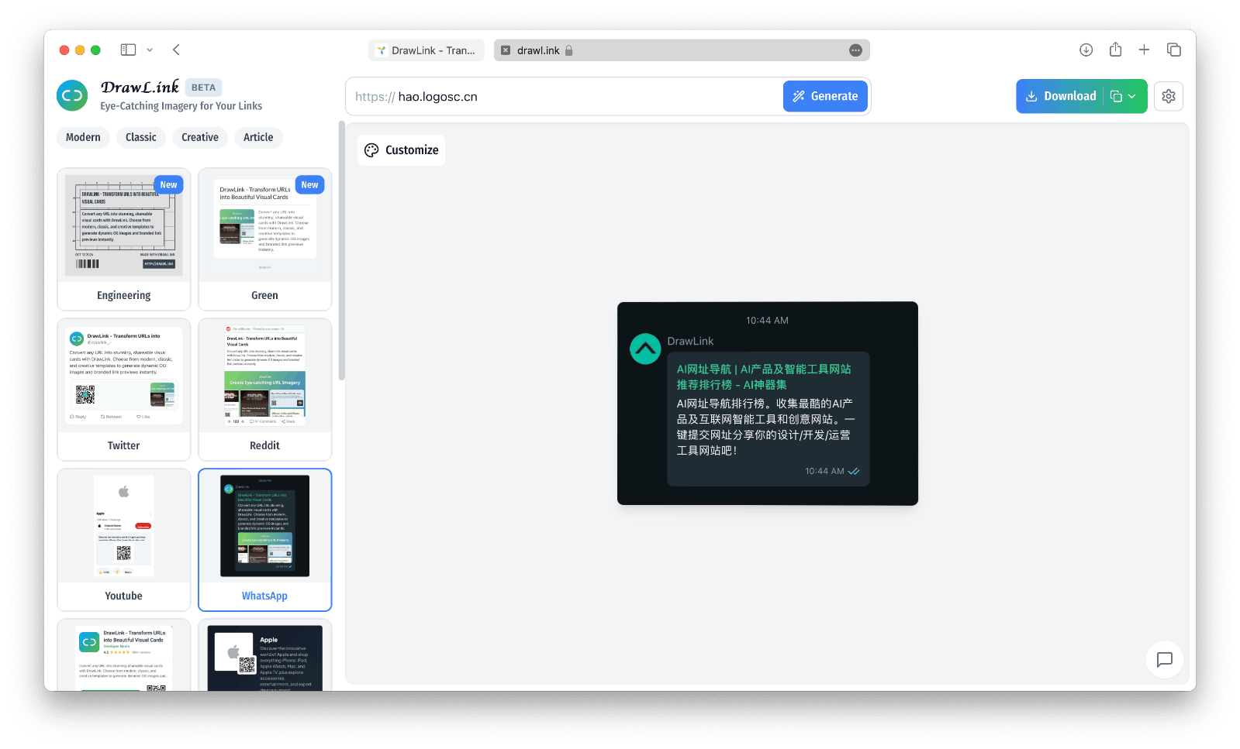Toggle the Safari sidebar icon

128,50
